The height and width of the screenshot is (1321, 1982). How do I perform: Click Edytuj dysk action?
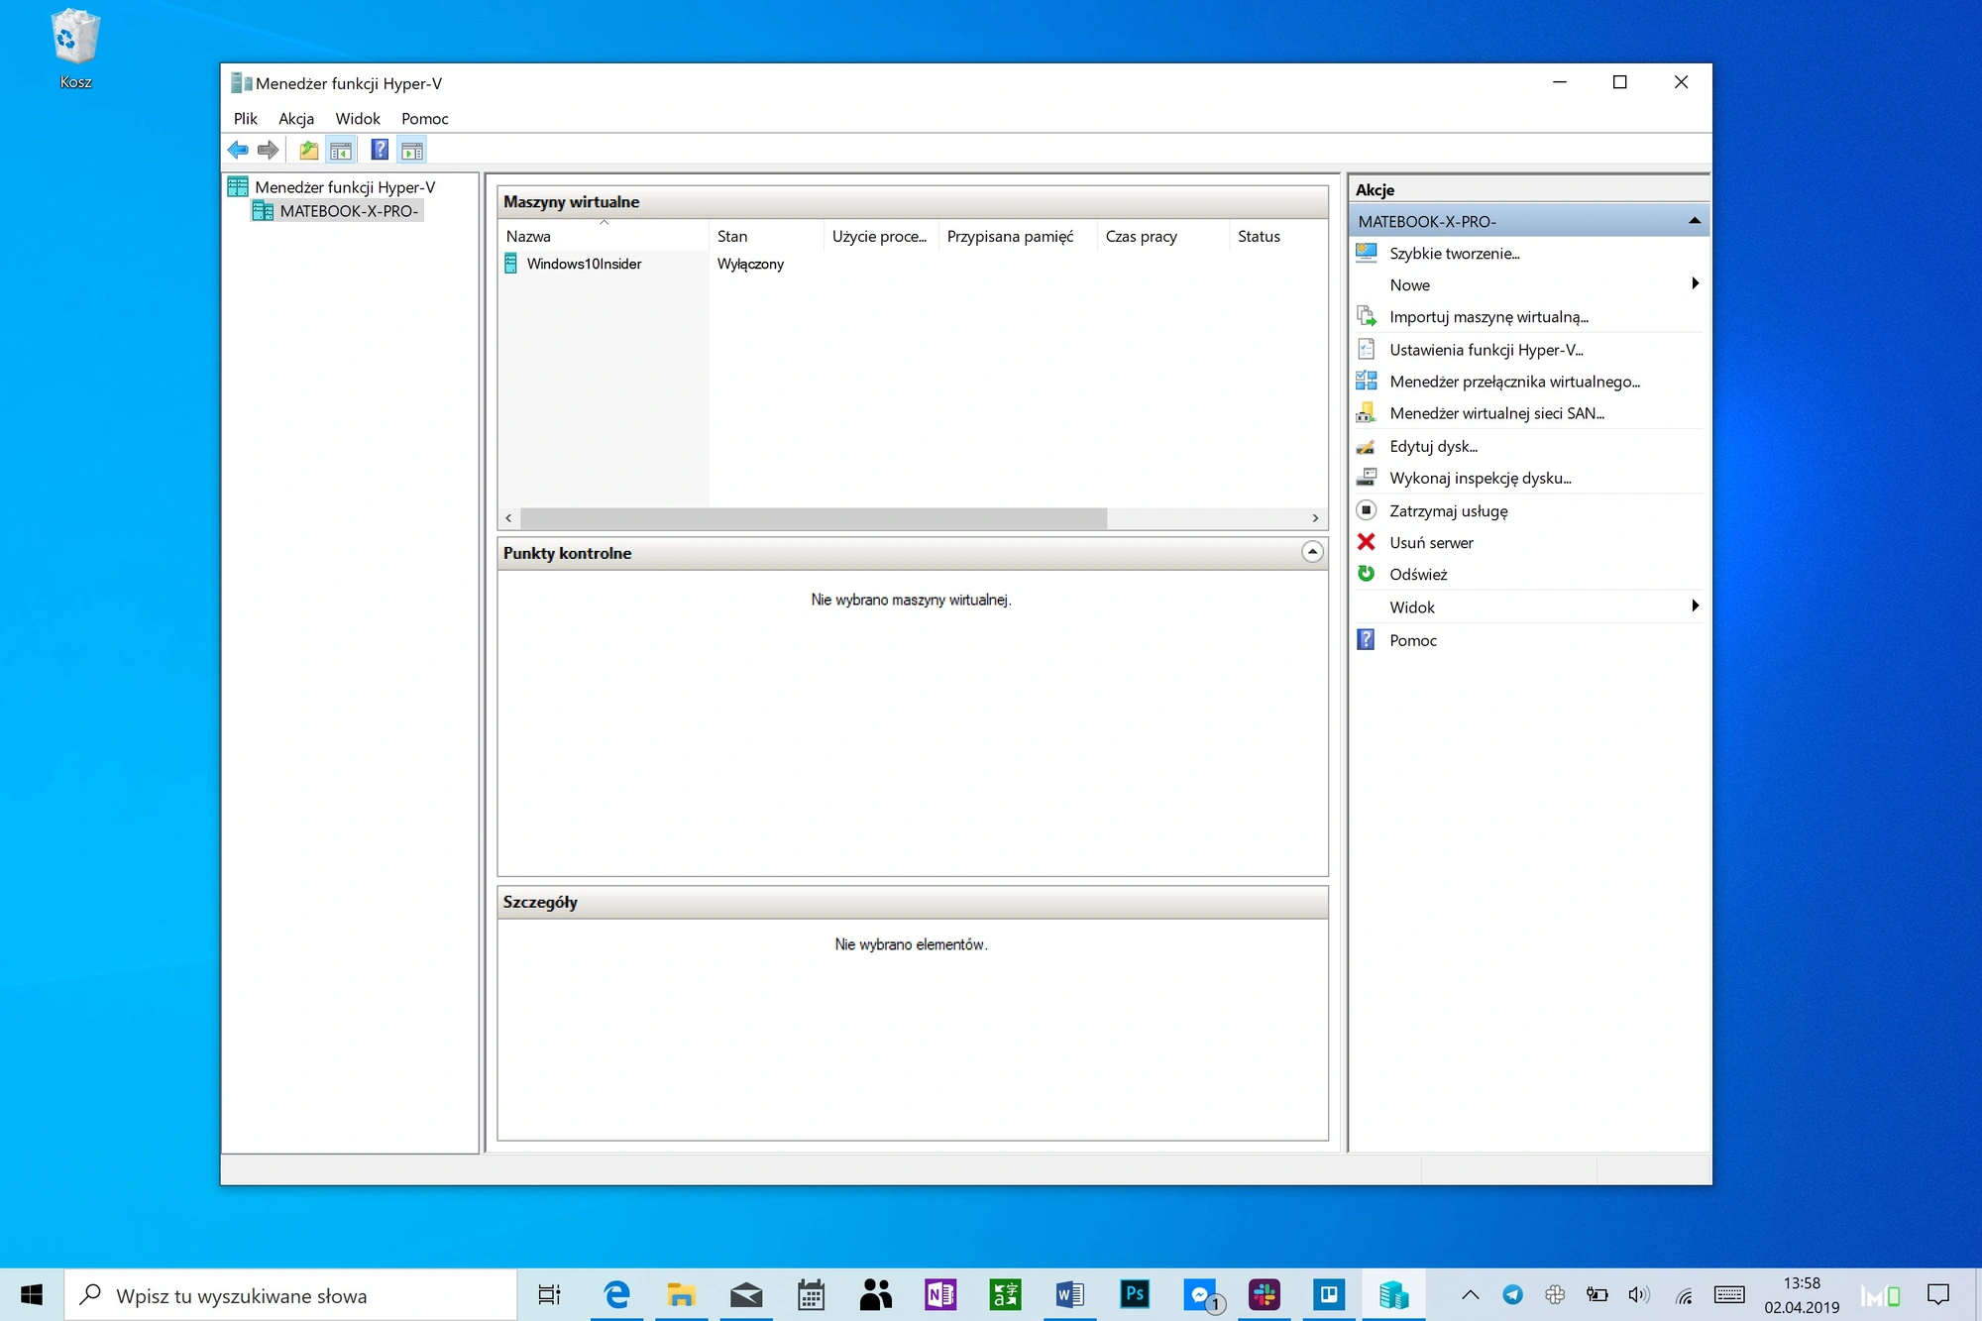click(1433, 446)
